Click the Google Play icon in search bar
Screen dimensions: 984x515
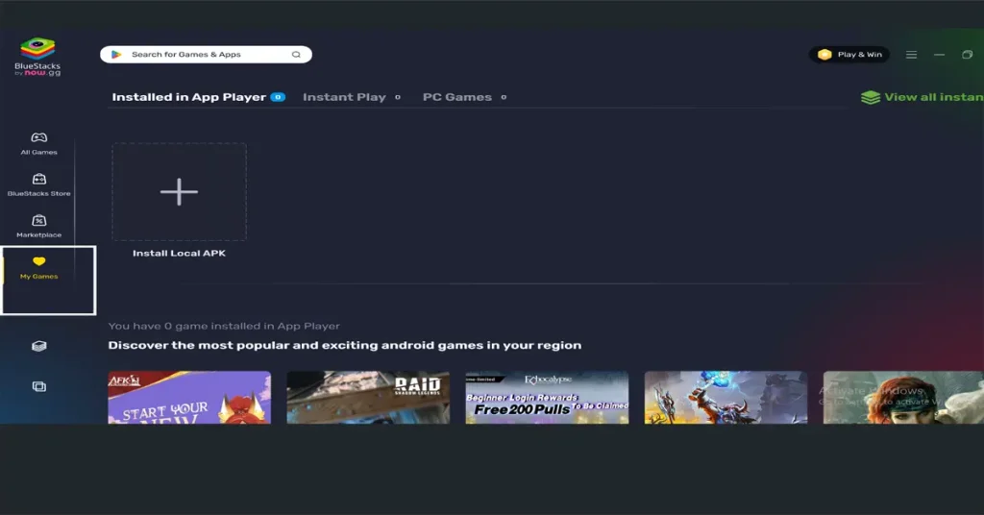pos(116,55)
